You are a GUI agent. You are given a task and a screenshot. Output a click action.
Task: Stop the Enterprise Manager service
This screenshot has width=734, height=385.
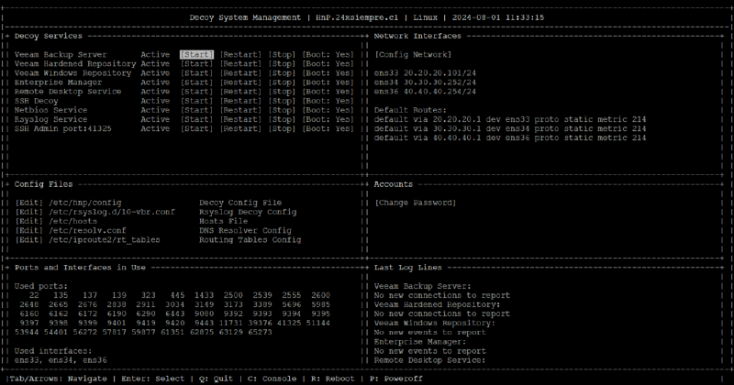click(282, 82)
